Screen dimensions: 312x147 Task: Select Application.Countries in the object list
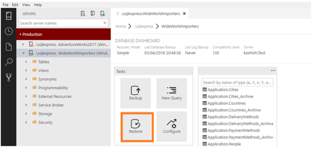226,103
